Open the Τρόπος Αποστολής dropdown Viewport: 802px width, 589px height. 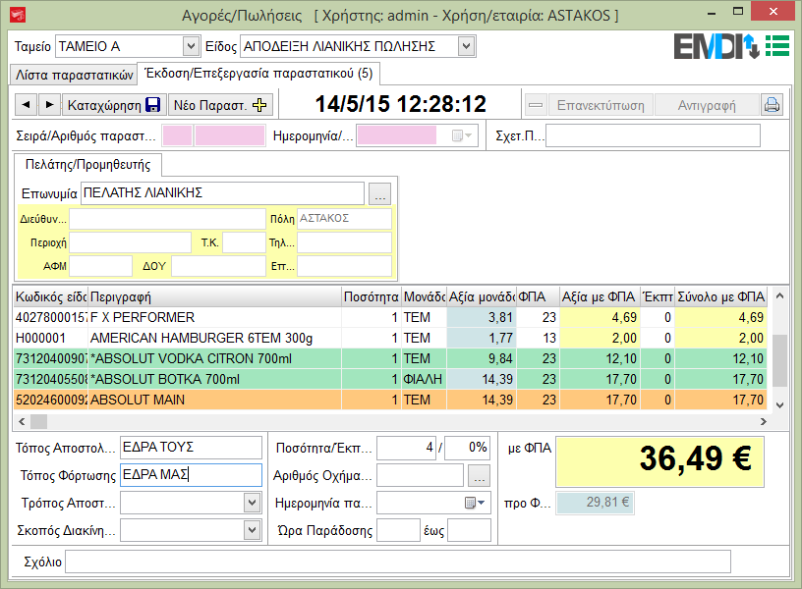(x=252, y=503)
